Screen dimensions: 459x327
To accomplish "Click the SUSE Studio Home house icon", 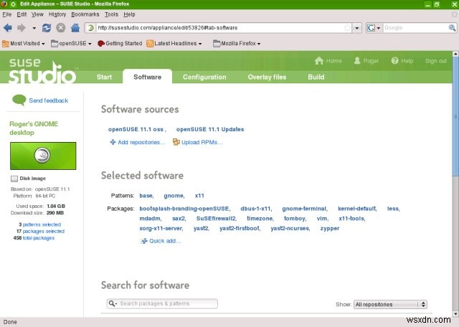I will click(x=318, y=61).
